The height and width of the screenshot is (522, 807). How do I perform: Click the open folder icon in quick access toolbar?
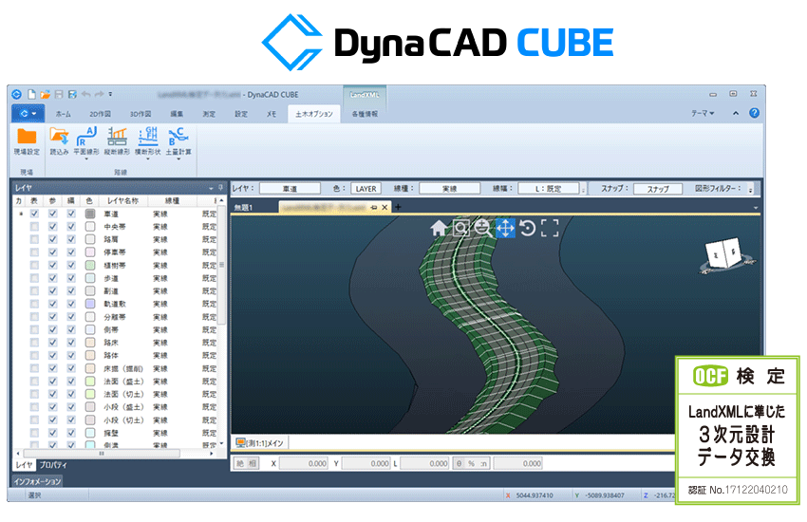(x=46, y=94)
